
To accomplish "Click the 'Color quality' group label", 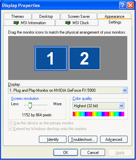I will (82, 98).
